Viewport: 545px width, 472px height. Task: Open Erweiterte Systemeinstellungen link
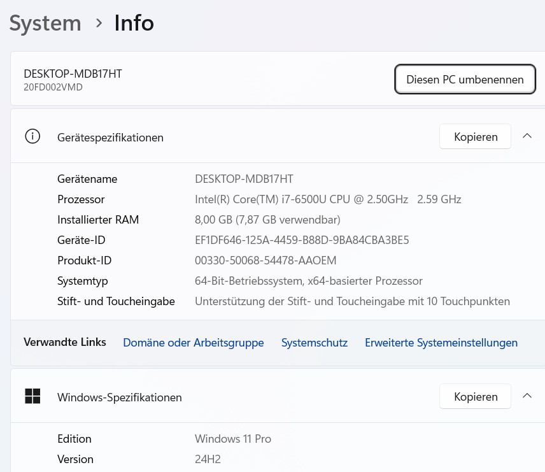[x=441, y=343]
